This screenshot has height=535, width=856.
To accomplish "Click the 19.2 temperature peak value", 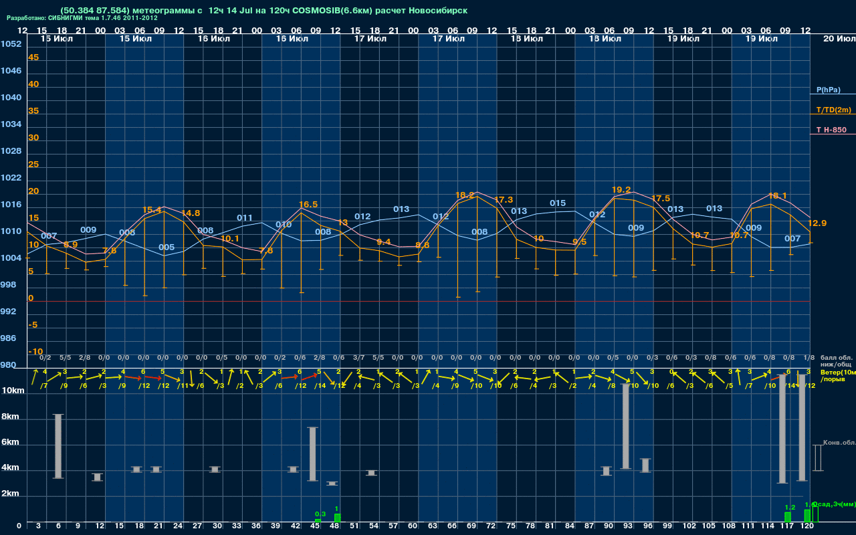I will (x=621, y=190).
